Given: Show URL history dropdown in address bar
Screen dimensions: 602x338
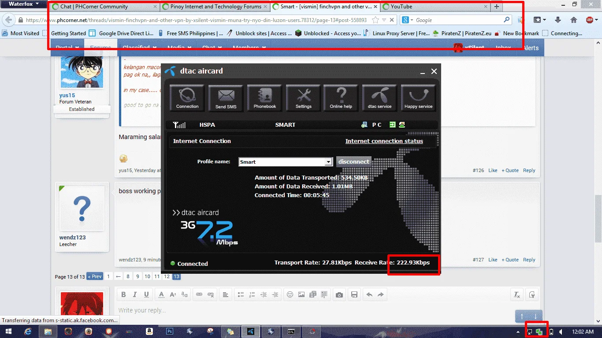Looking at the screenshot, I should 384,20.
